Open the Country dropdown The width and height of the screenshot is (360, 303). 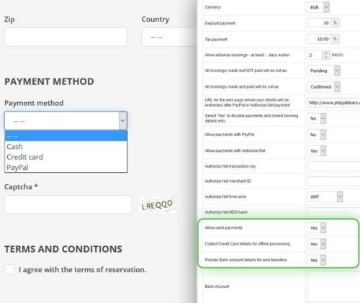[x=169, y=37]
